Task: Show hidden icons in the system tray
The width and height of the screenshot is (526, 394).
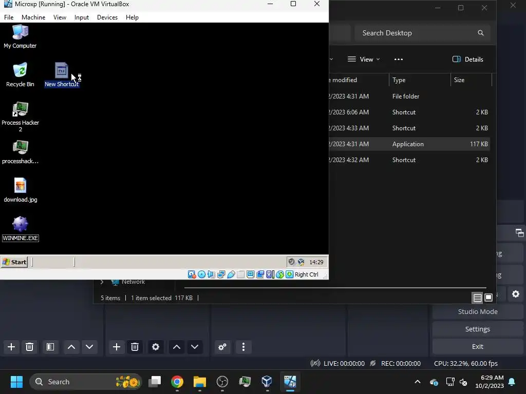Action: pyautogui.click(x=418, y=382)
